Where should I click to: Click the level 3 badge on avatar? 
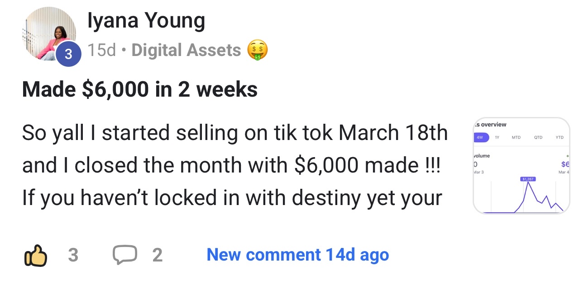click(x=68, y=54)
